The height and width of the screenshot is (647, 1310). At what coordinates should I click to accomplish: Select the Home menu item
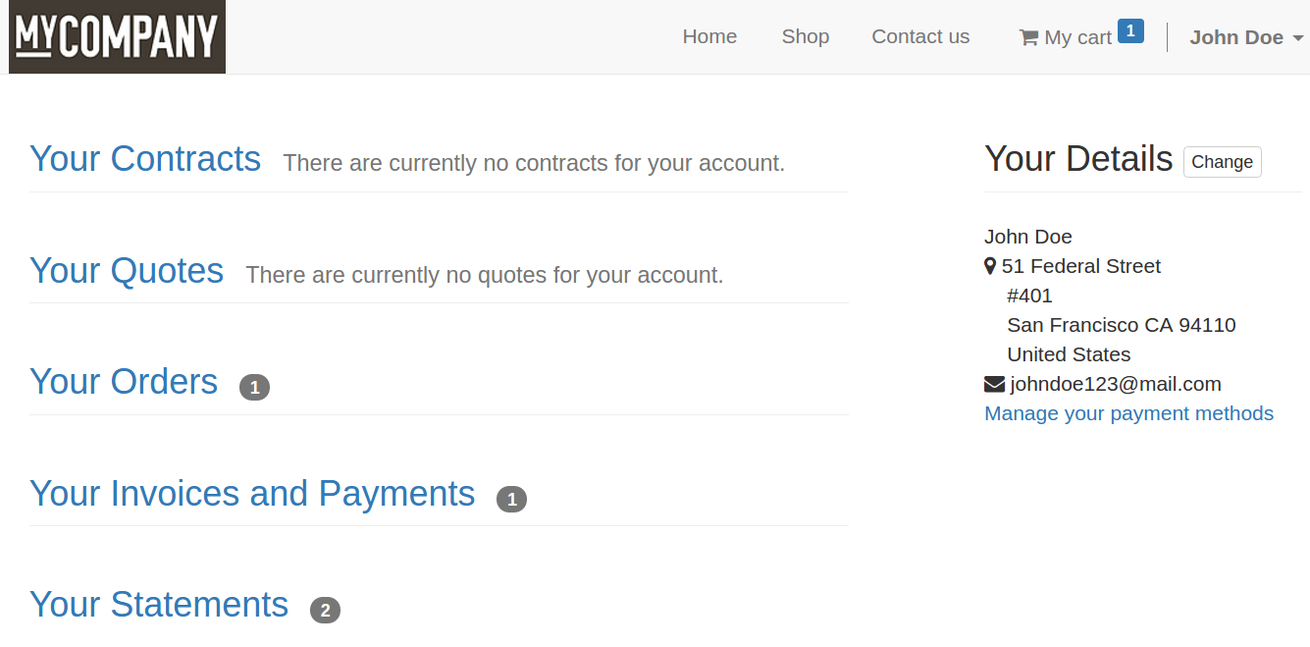[709, 36]
